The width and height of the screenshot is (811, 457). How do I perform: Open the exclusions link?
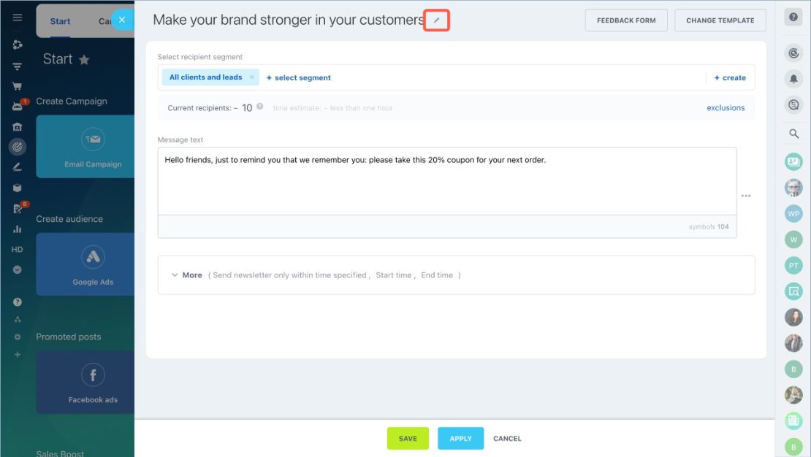pos(726,107)
